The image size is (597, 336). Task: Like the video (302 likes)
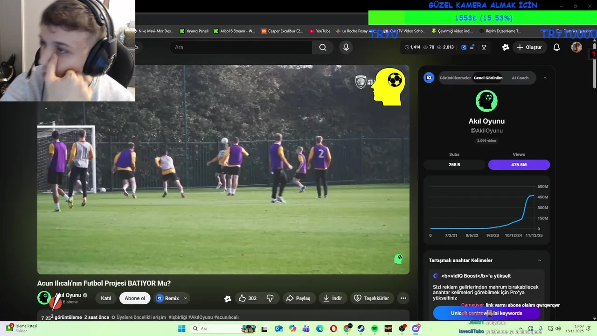point(247,298)
